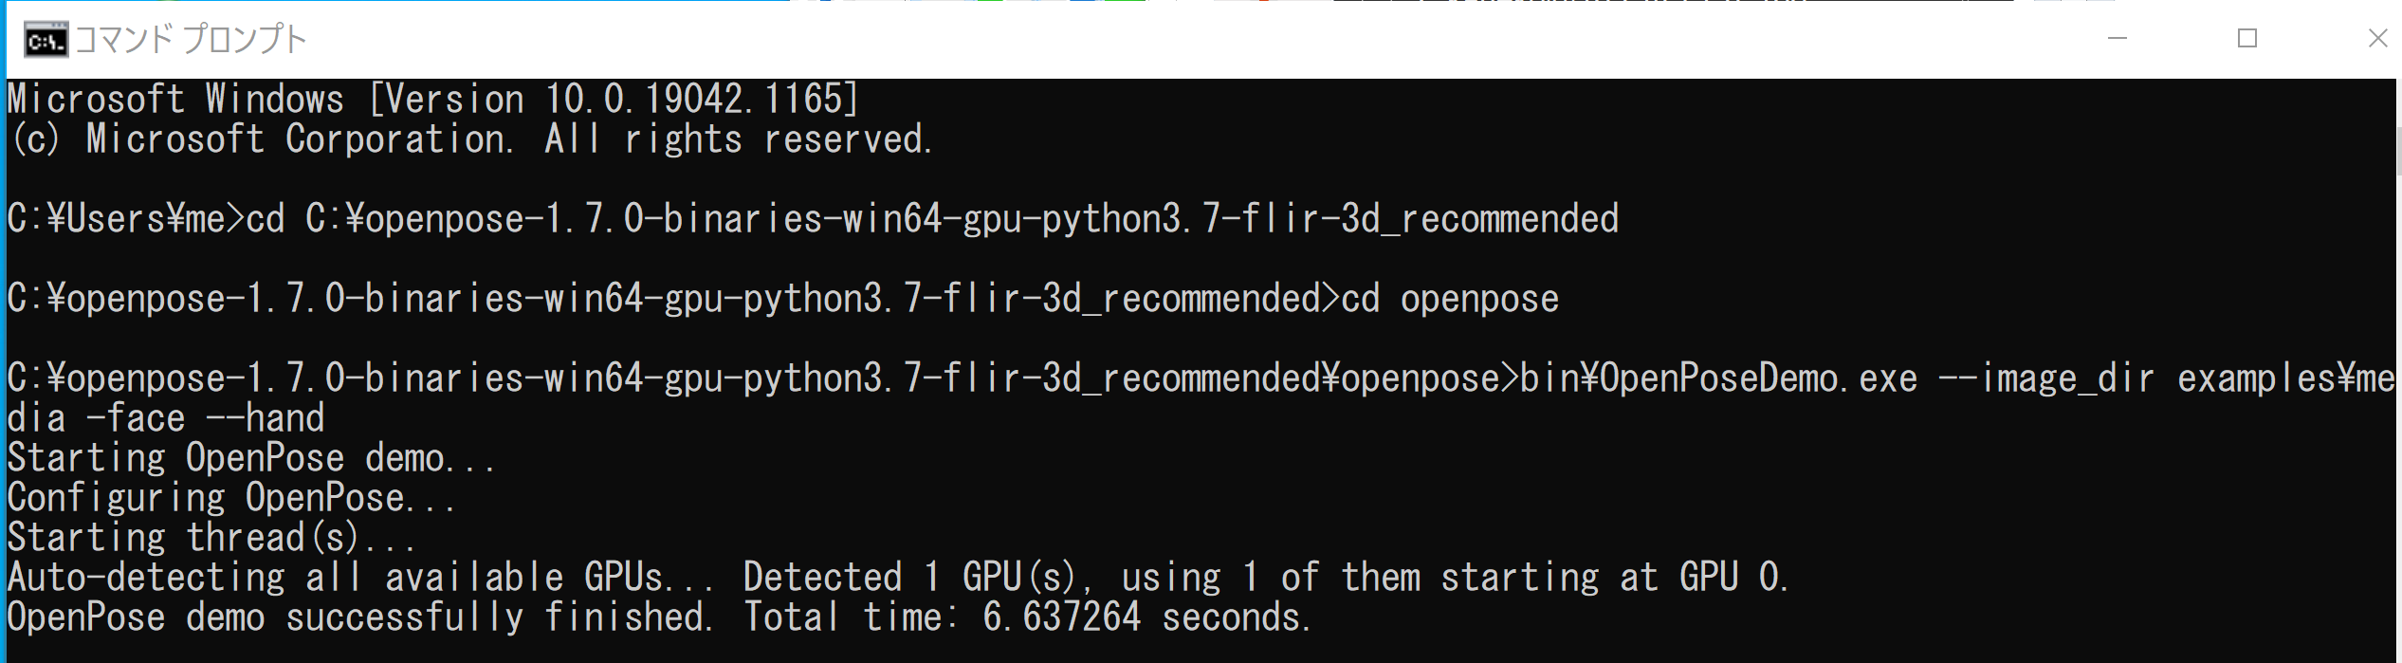Open the Command Prompt system menu icon

click(x=46, y=40)
